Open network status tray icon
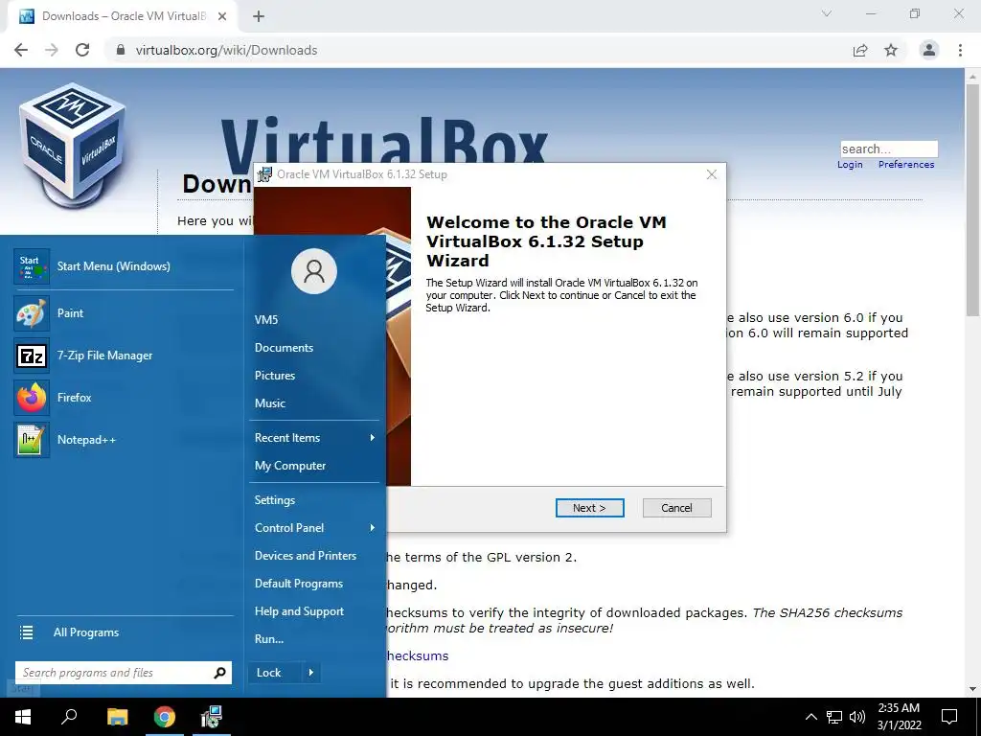 click(x=834, y=717)
